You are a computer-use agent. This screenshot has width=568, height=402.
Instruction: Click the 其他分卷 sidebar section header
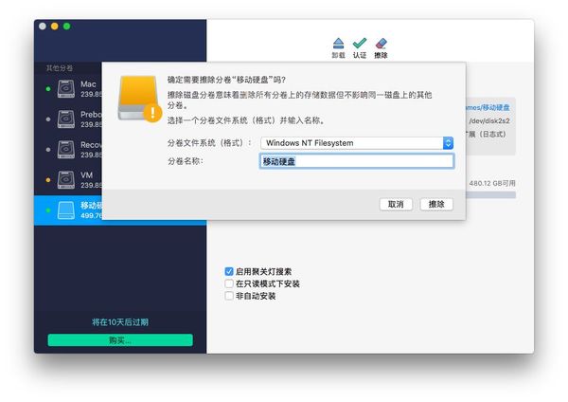pyautogui.click(x=60, y=68)
